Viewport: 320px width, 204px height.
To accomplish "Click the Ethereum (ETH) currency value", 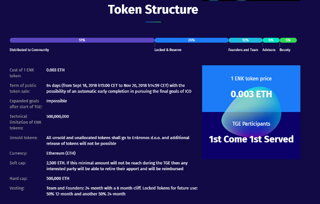I will pos(61,153).
